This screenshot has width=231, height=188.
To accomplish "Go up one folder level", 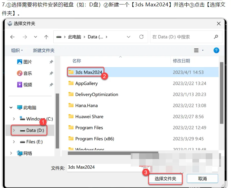I will coord(46,37).
